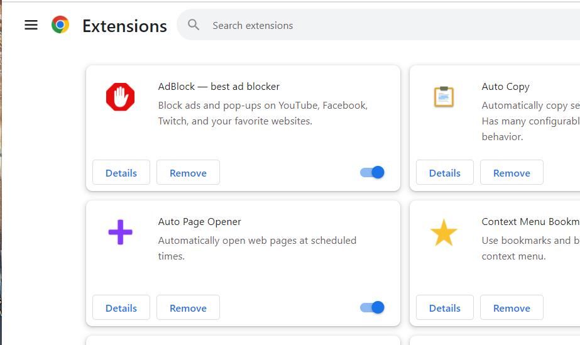This screenshot has height=345, width=580.
Task: Open the hamburger main menu
Action: tap(31, 25)
